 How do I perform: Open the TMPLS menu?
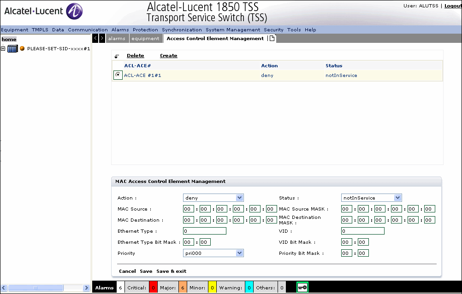point(40,30)
